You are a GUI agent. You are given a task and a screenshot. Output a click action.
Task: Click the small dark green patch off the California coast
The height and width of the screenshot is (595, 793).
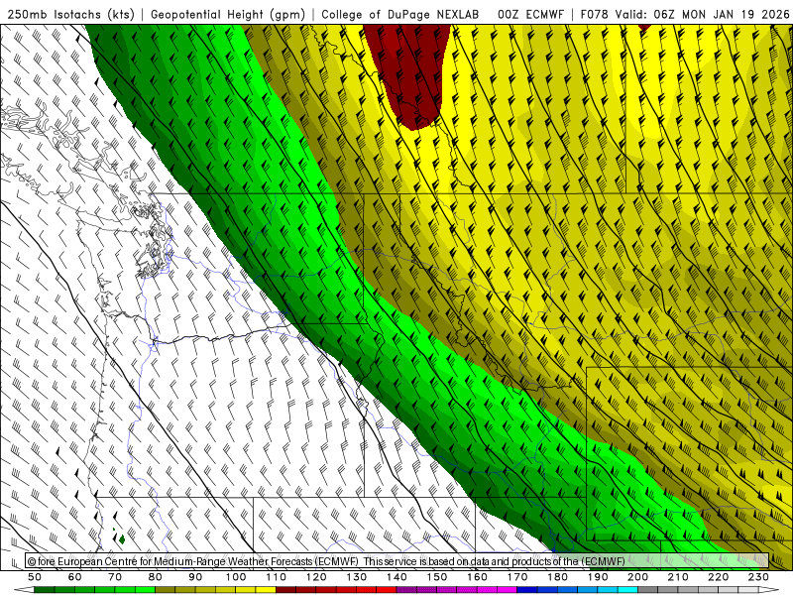click(122, 539)
